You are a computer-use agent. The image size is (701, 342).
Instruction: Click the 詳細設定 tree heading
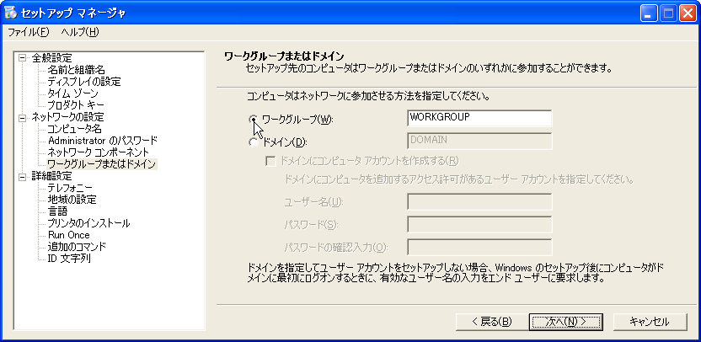[52, 177]
